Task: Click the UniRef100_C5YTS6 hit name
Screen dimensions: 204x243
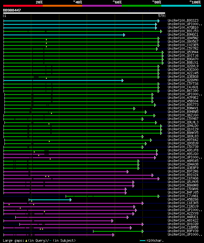Action: point(183,84)
